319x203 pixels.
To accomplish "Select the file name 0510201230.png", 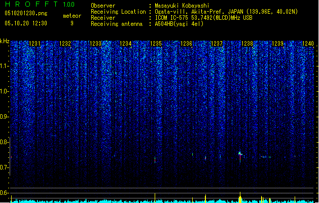I will [26, 13].
